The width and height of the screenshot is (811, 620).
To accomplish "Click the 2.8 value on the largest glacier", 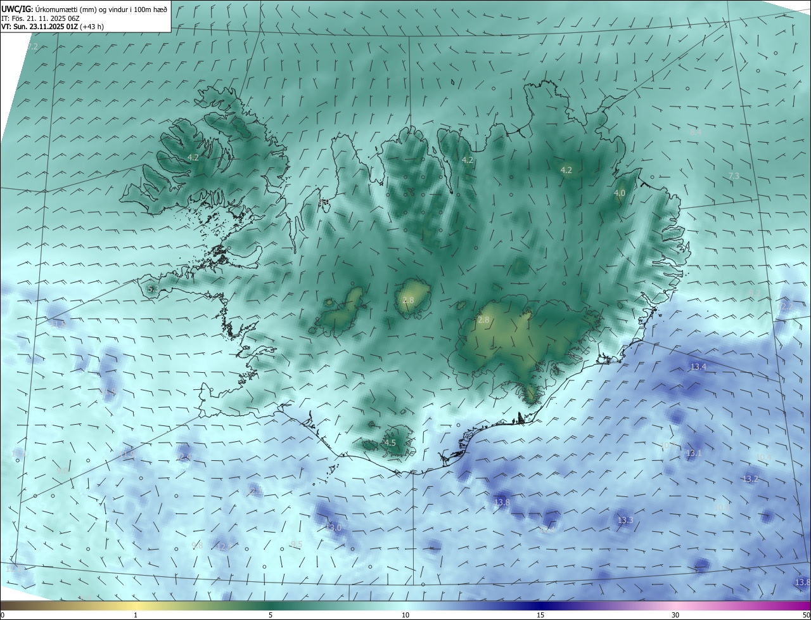I will [483, 320].
